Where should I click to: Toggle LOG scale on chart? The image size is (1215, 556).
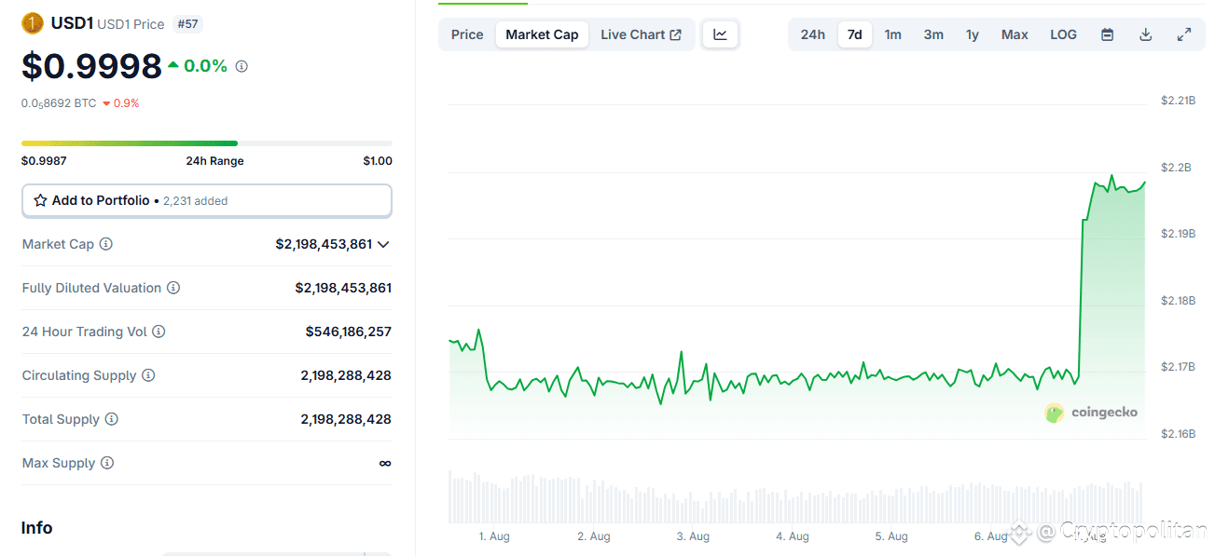[x=1063, y=34]
